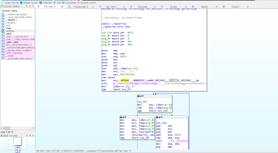The height and width of the screenshot is (153, 278).
Task: Click right arrow of functions horizontal scrollbar
Action: [x=33, y=128]
